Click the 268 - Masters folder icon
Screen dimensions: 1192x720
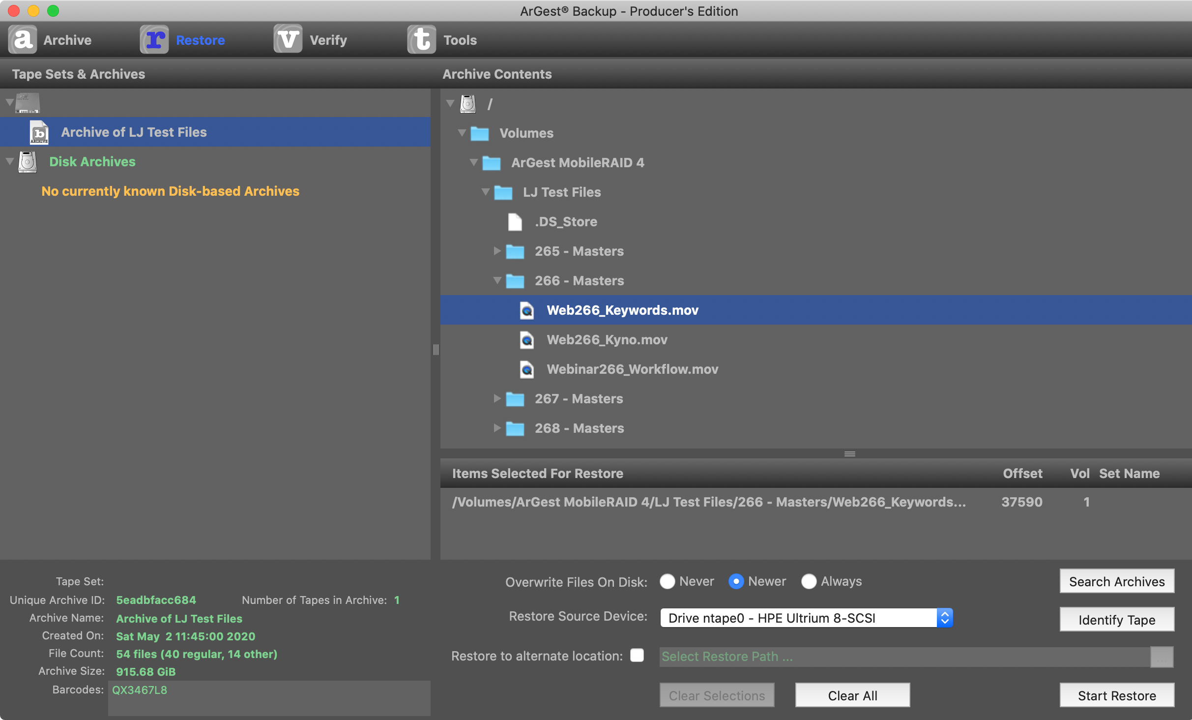(x=515, y=428)
